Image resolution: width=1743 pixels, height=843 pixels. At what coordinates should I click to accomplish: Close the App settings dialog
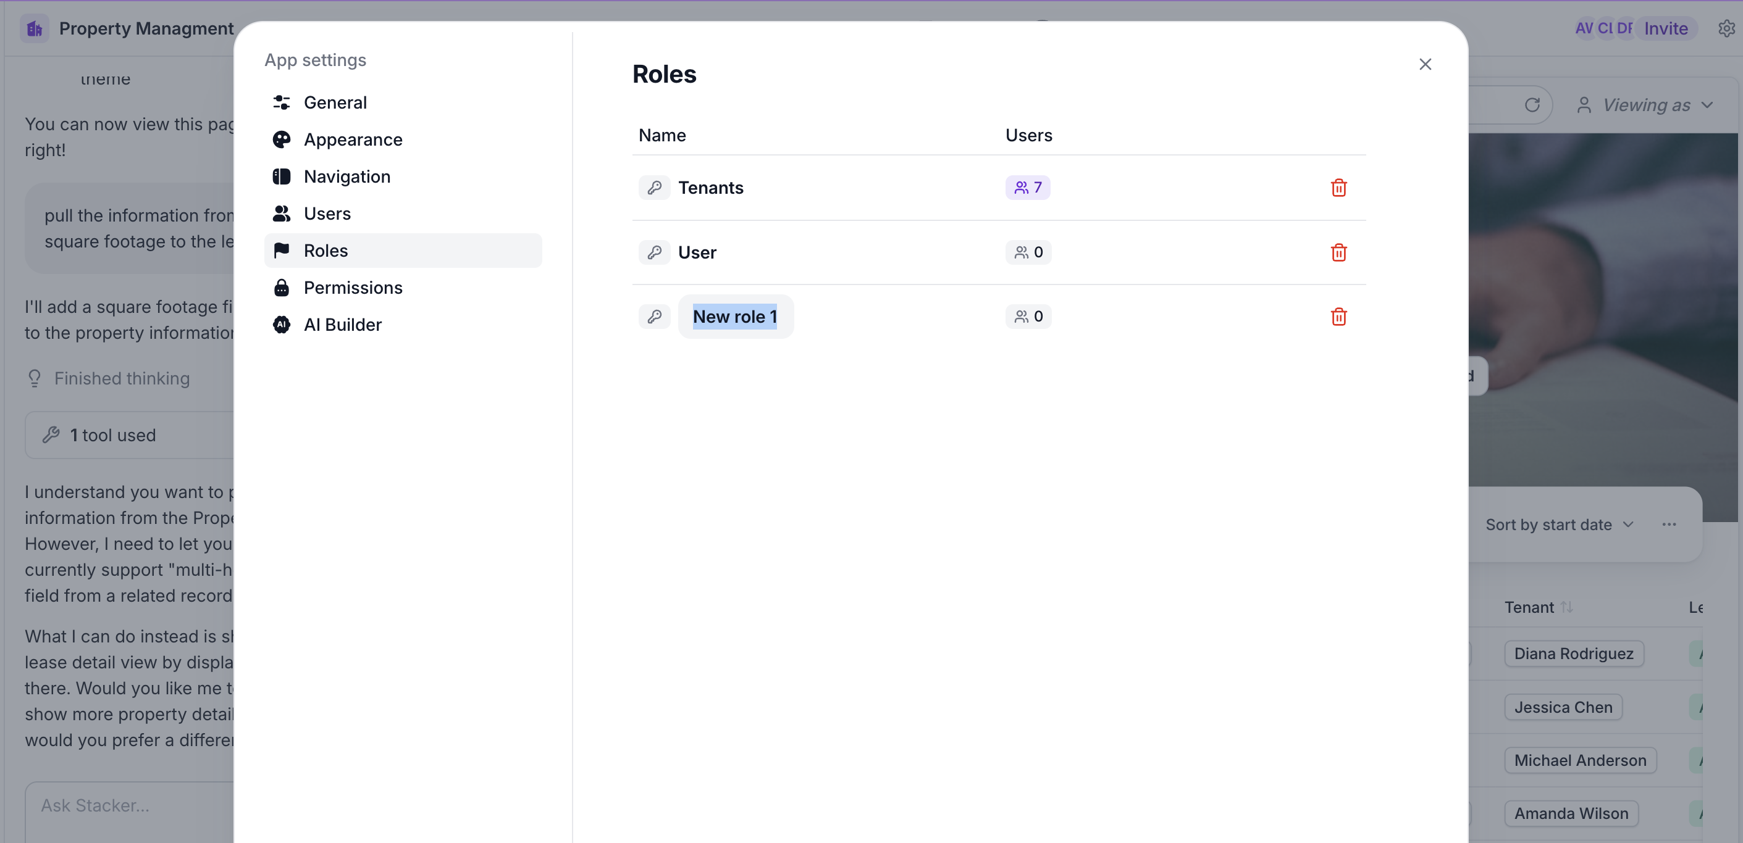coord(1425,64)
